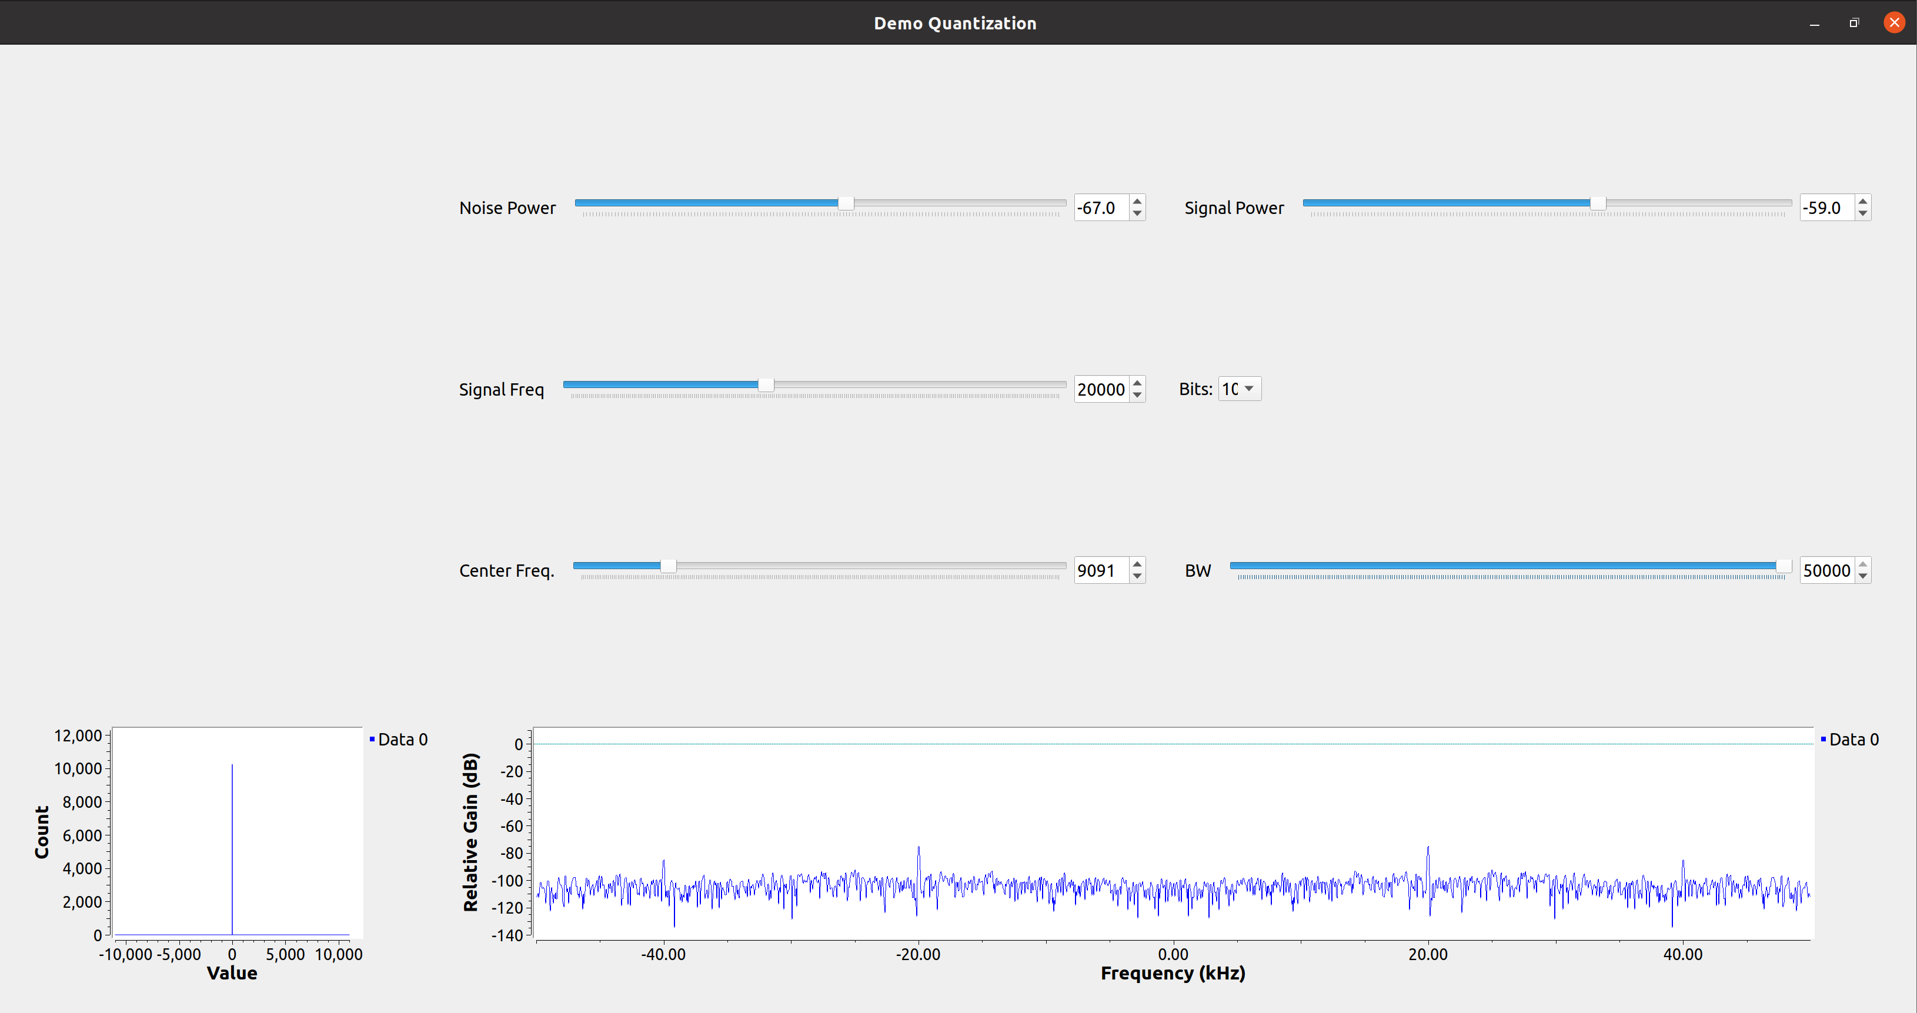Click the Noise Power slider handle
This screenshot has width=1917, height=1013.
point(846,203)
